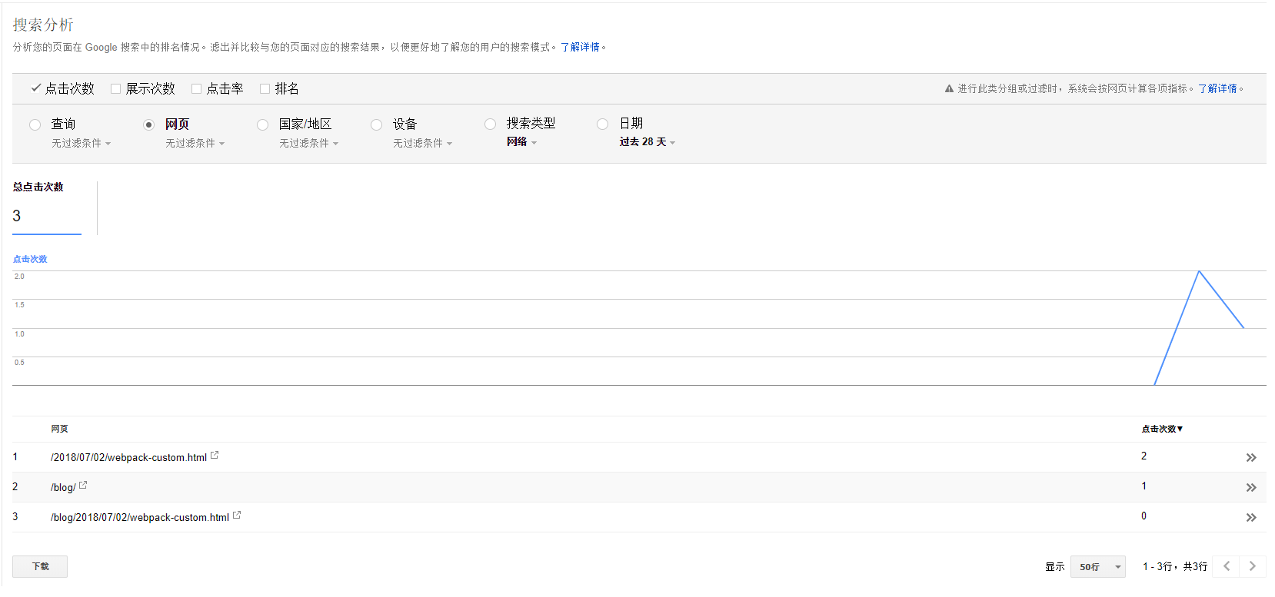This screenshot has width=1275, height=597.
Task: Go to next page arrow
Action: [1253, 566]
